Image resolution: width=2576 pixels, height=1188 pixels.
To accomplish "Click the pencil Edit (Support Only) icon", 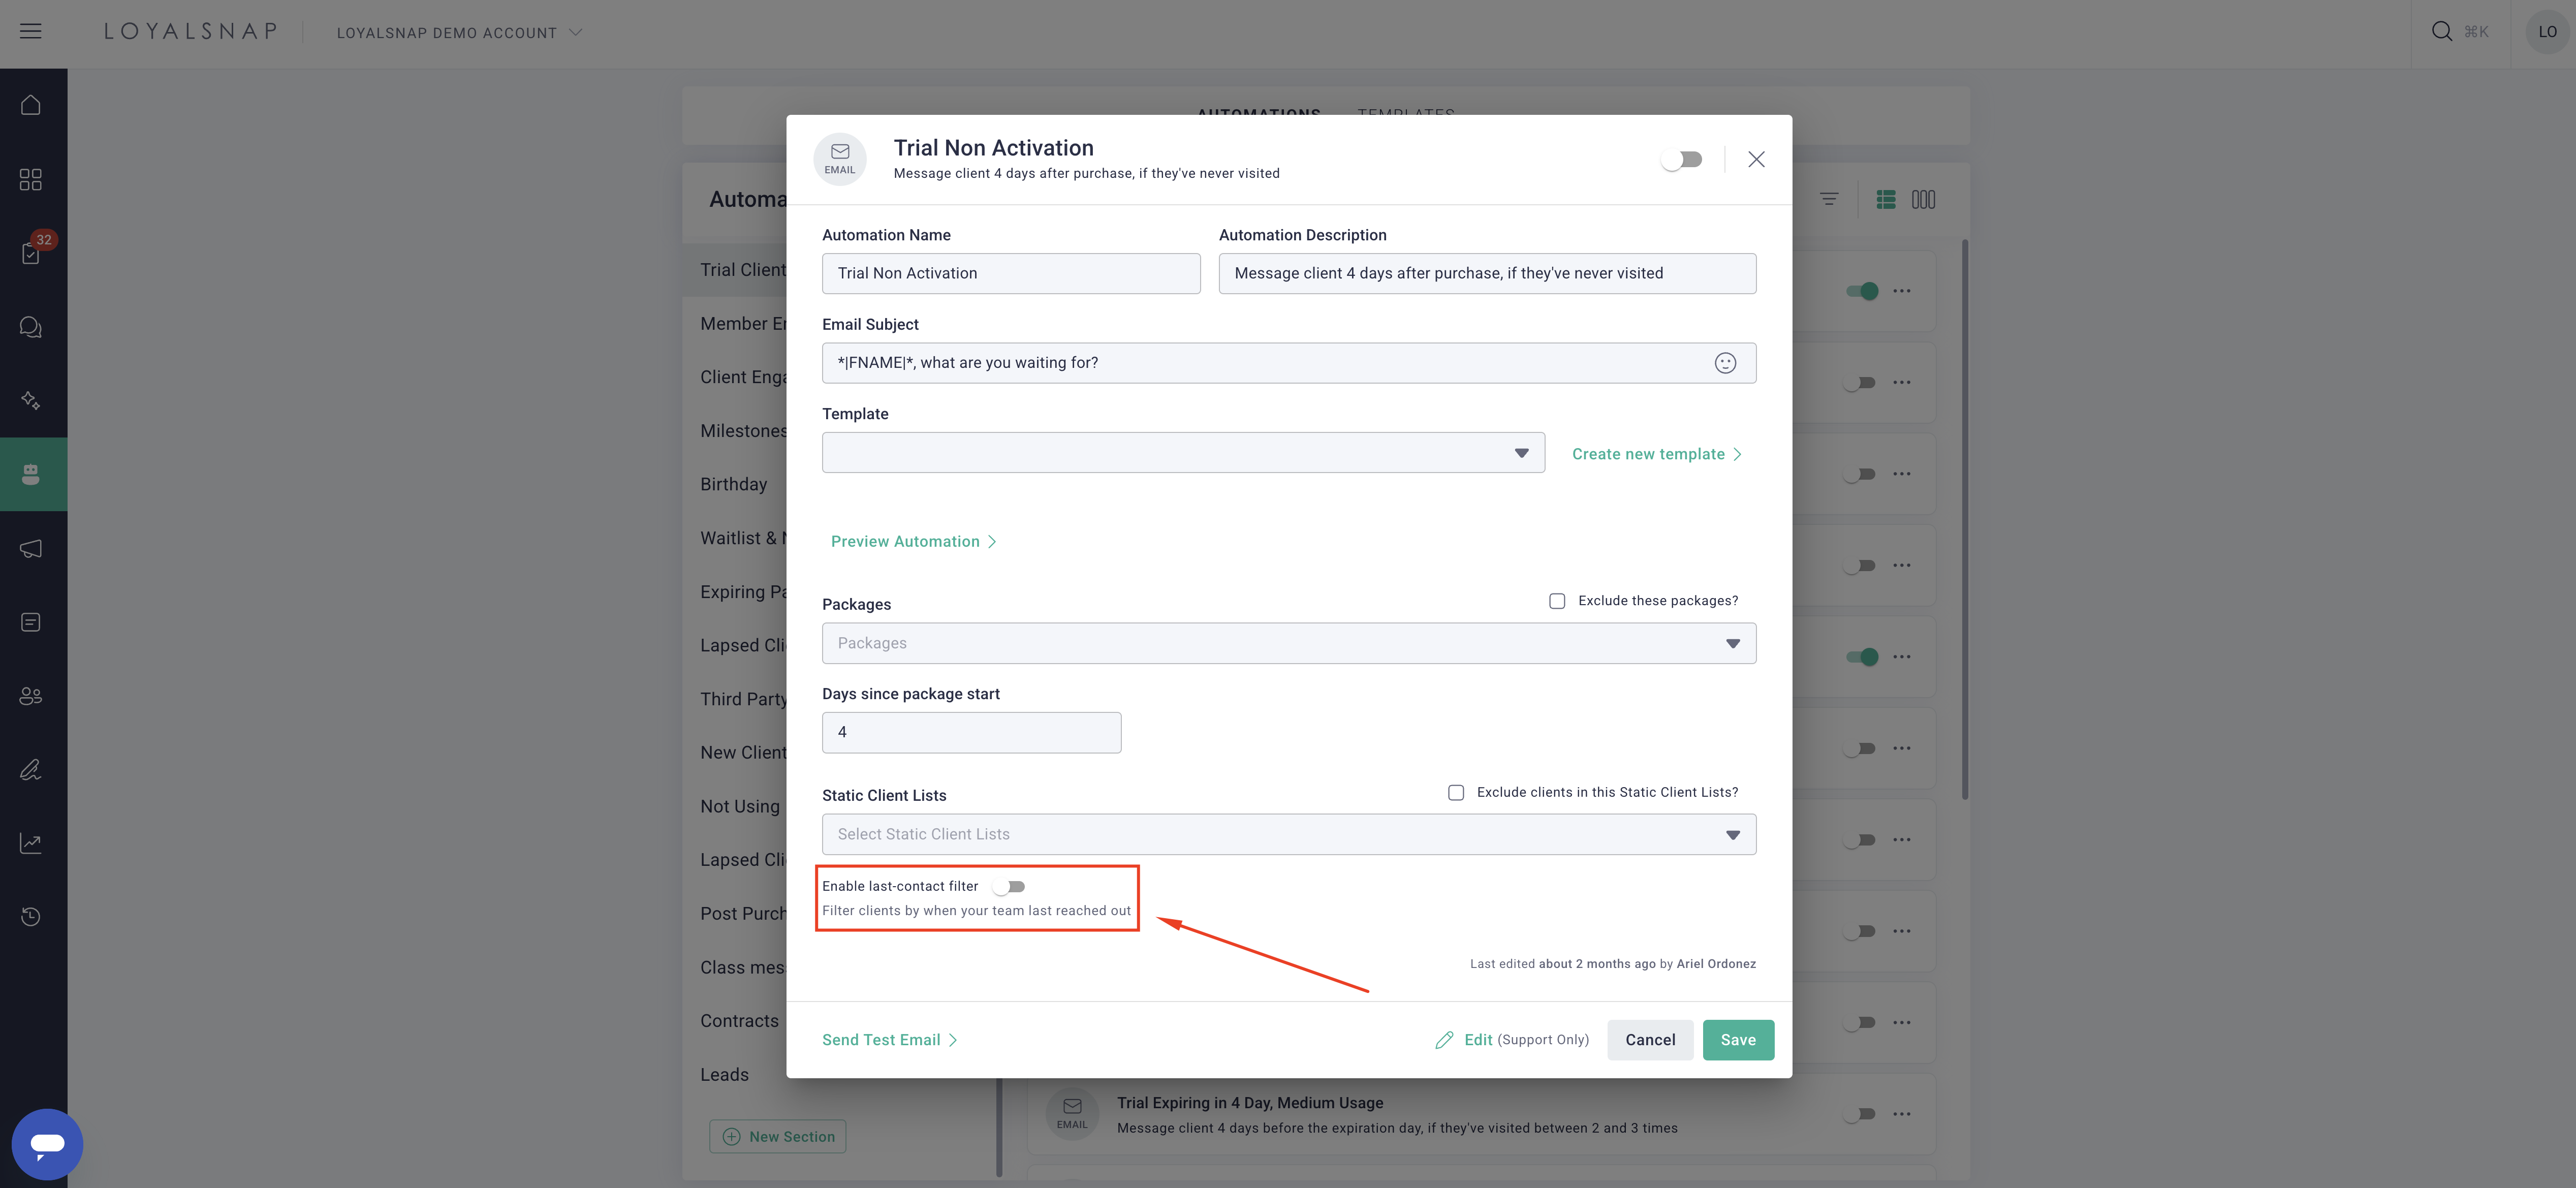I will click(x=1444, y=1040).
